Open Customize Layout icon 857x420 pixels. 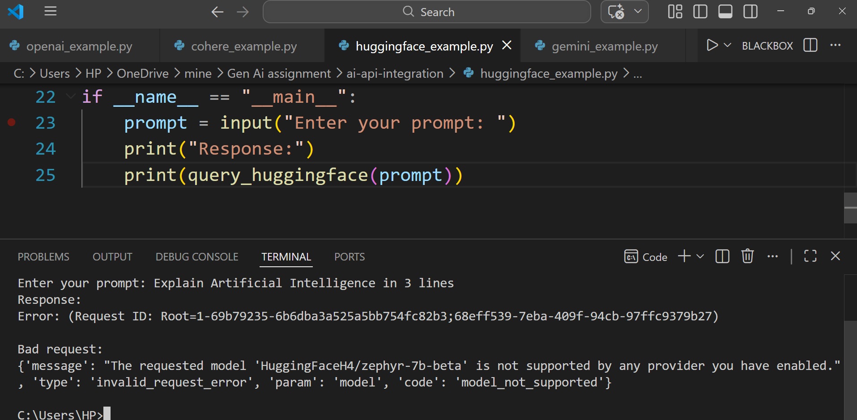click(x=675, y=12)
